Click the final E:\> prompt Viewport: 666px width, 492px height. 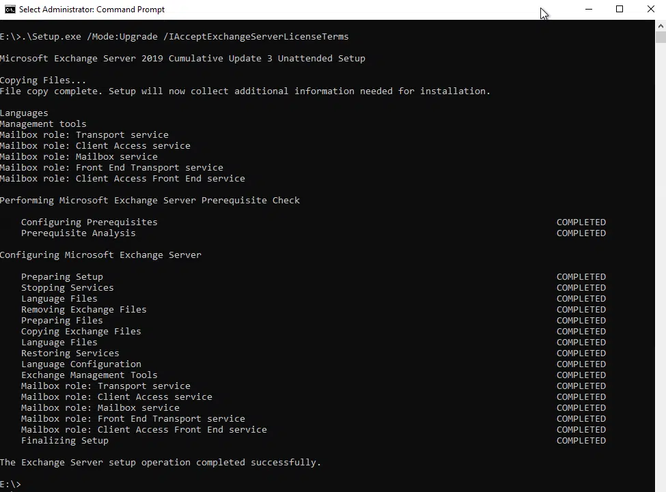11,484
